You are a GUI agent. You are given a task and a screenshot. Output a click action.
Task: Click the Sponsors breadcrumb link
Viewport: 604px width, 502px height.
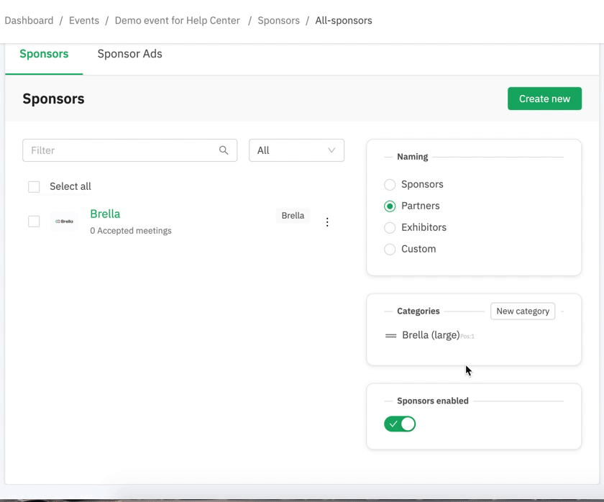tap(278, 20)
